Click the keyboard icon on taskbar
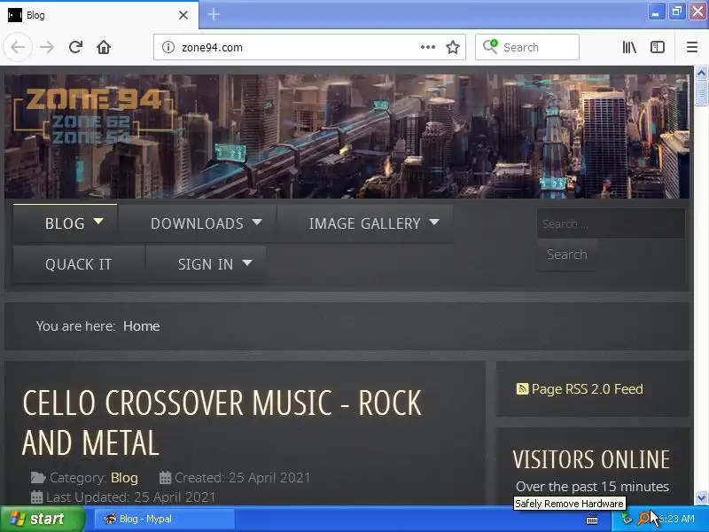 [592, 520]
